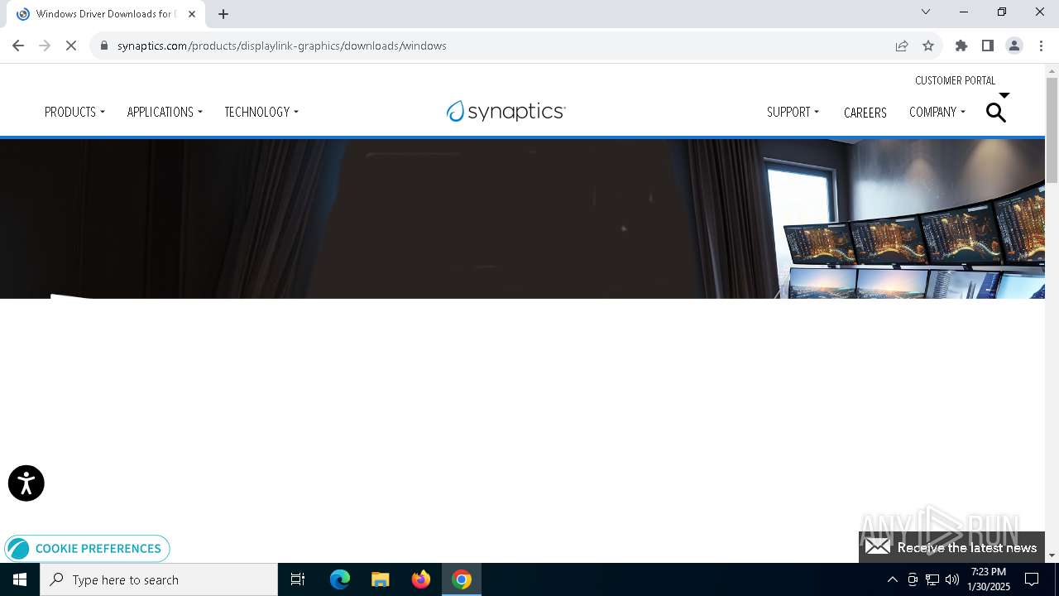Open the Chrome profile avatar
Screen dimensions: 1059x596
(x=1014, y=46)
